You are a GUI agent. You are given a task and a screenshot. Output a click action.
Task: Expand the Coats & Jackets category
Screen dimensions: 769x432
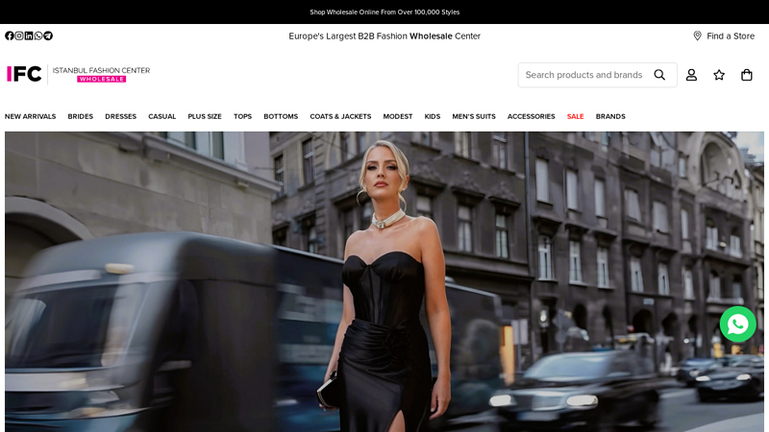pyautogui.click(x=340, y=117)
